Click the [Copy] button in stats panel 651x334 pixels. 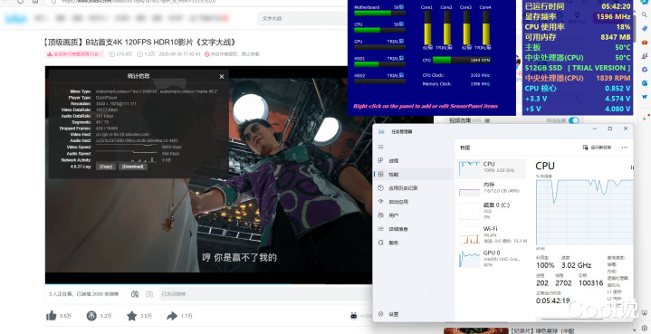tap(106, 167)
